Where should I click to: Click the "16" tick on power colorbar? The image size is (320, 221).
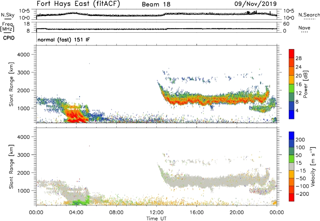point(298,85)
